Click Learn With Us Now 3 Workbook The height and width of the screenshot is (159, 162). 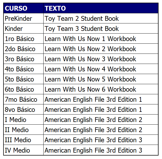[x=90, y=59]
